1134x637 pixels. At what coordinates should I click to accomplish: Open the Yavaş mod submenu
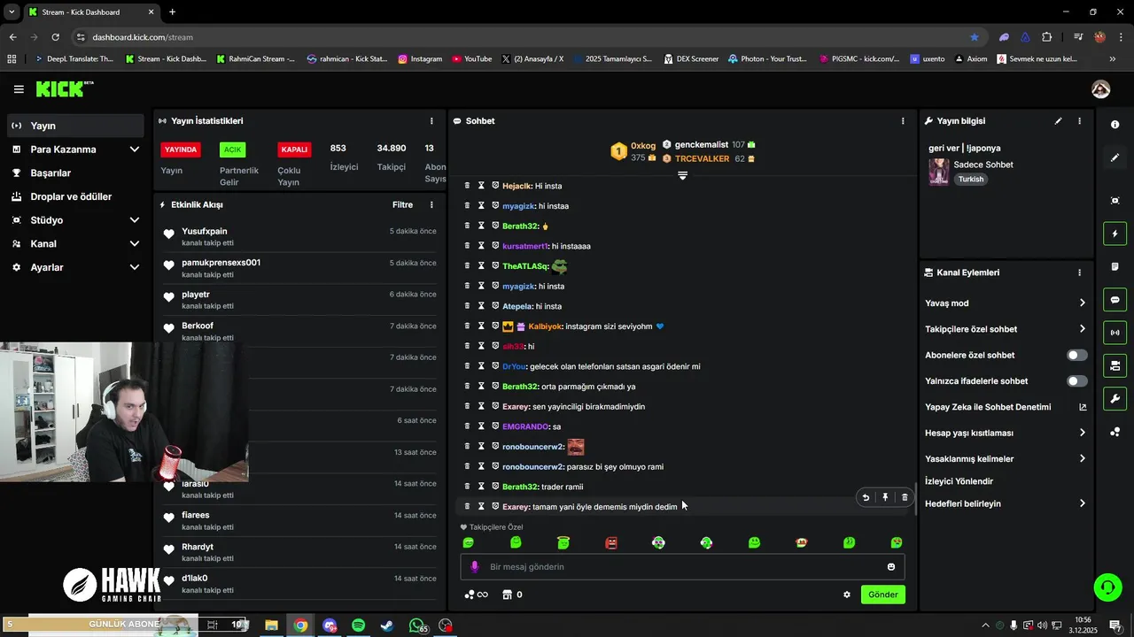click(1006, 303)
